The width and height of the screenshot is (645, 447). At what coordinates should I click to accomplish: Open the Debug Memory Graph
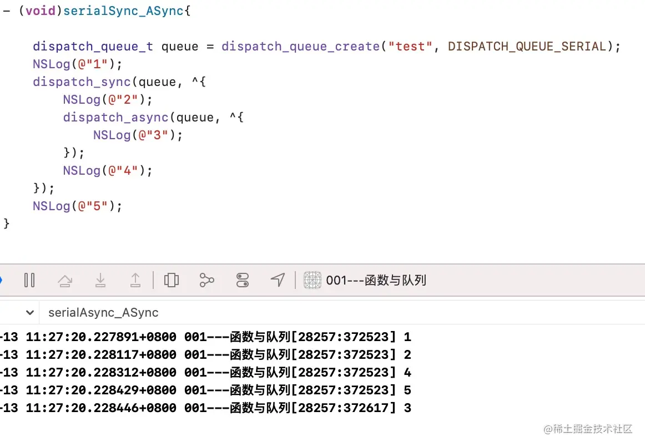pyautogui.click(x=206, y=280)
